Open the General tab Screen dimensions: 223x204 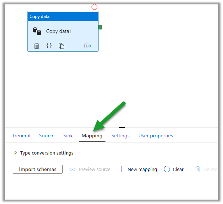(22, 136)
